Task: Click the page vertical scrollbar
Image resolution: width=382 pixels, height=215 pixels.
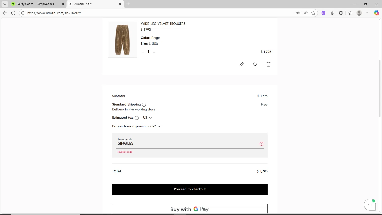Action: [380, 88]
